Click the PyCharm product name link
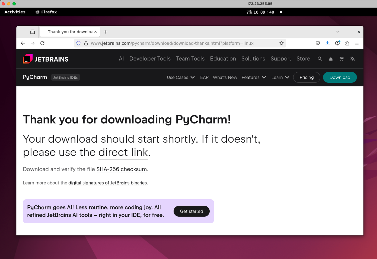Screen dimensions: 377x259 [35, 77]
